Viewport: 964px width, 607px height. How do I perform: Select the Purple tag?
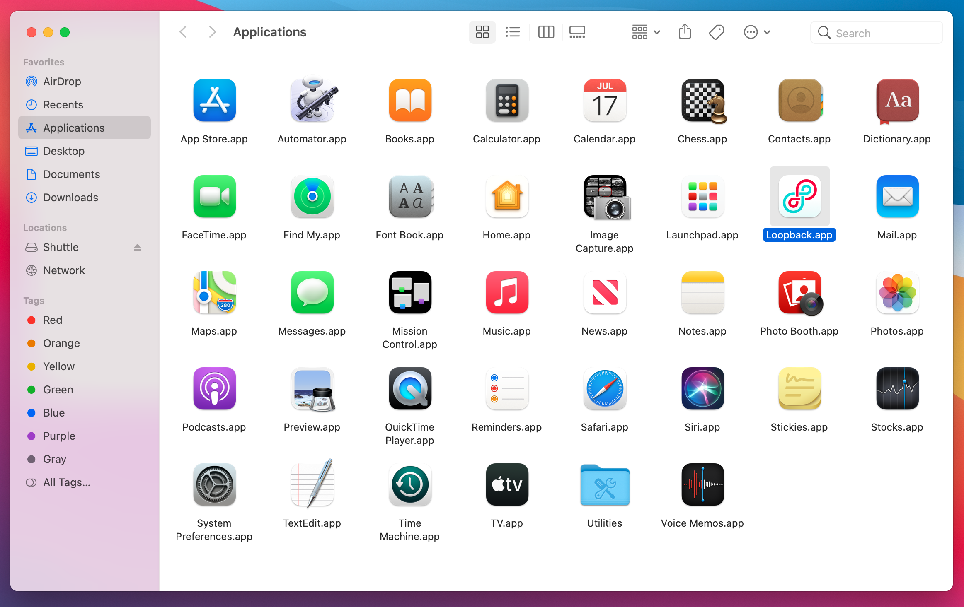pyautogui.click(x=85, y=436)
